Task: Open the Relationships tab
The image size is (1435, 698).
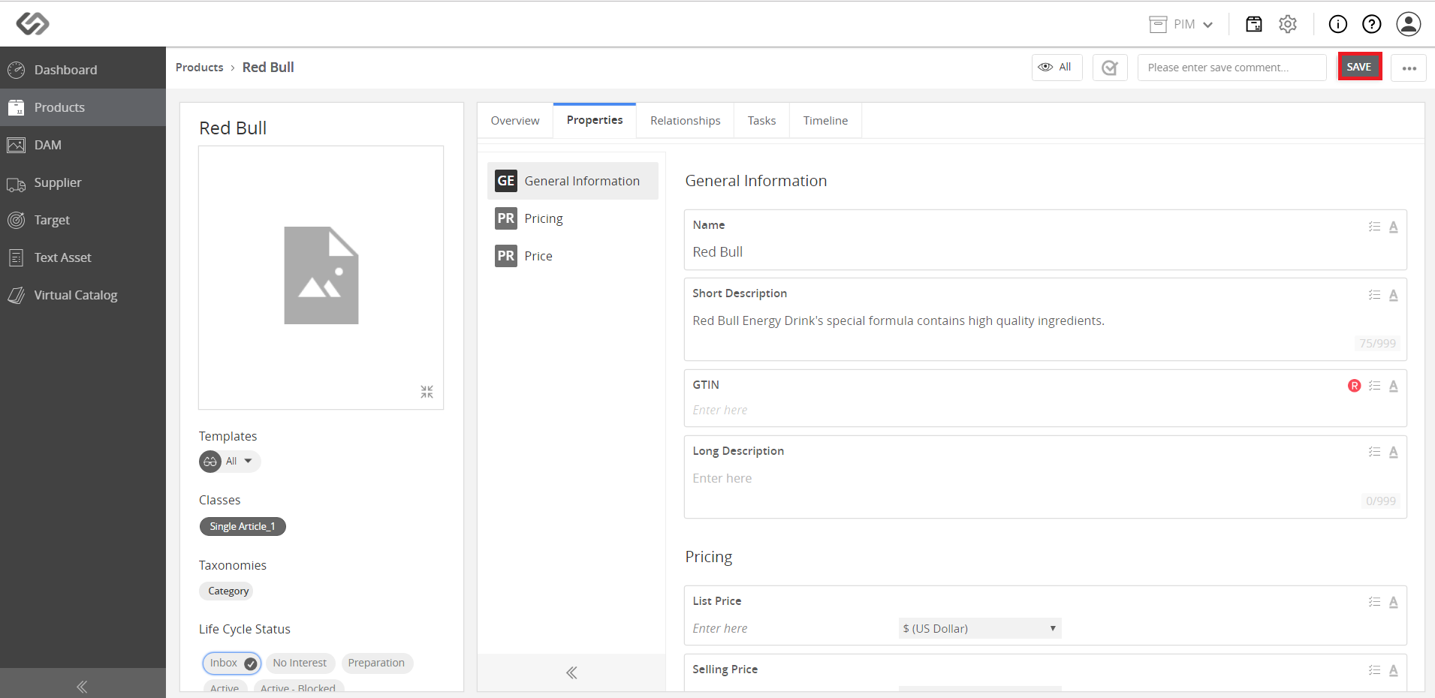Action: pos(685,121)
